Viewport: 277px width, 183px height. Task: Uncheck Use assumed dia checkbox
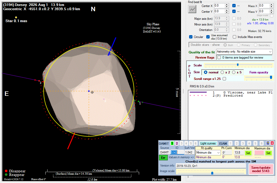click(208, 37)
